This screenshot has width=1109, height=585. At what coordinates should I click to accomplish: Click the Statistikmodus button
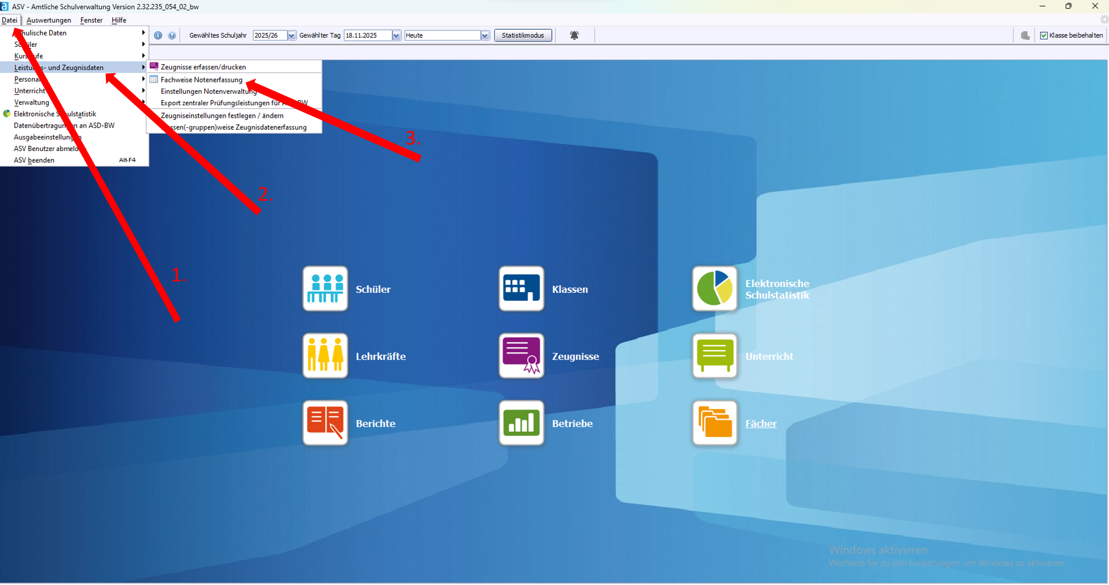(522, 35)
